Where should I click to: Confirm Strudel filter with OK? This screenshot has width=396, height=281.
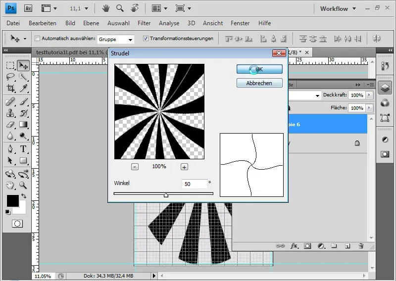tap(259, 69)
